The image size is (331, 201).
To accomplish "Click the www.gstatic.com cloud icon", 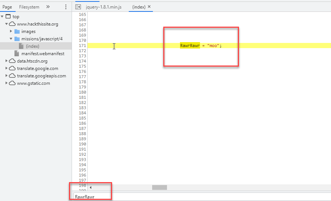I will (x=12, y=83).
